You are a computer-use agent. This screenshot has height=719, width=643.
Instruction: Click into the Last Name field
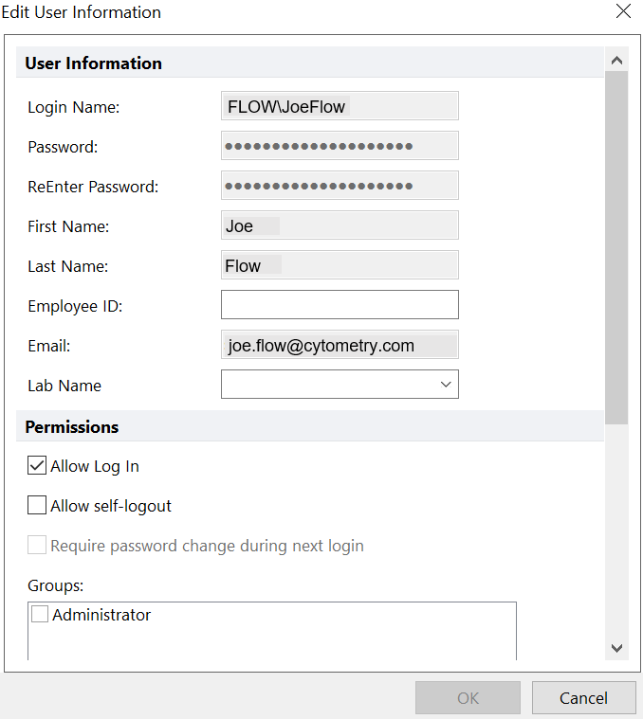(340, 265)
